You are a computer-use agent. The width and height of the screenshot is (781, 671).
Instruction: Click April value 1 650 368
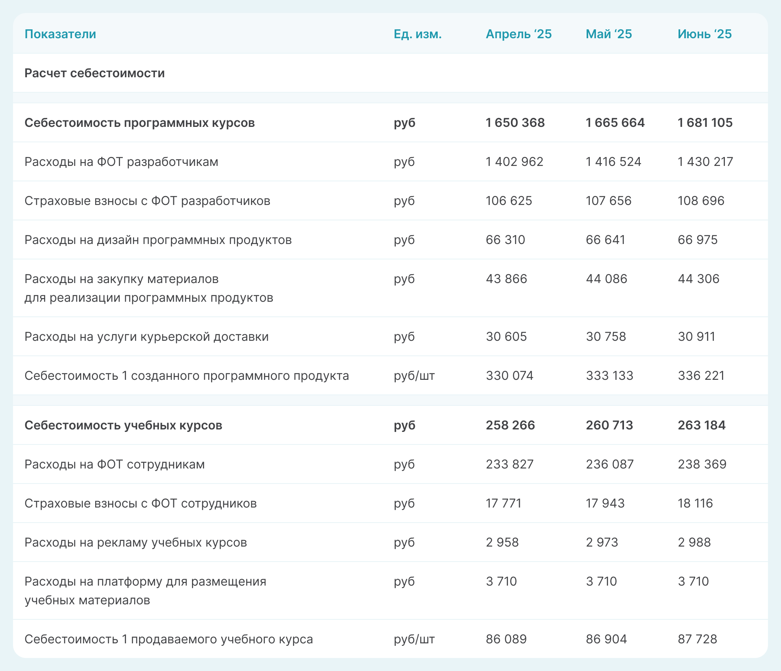pyautogui.click(x=515, y=123)
